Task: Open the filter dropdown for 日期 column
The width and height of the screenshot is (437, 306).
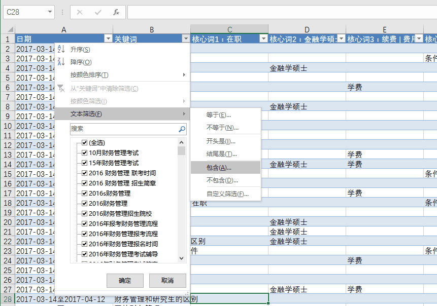Action: [108, 39]
